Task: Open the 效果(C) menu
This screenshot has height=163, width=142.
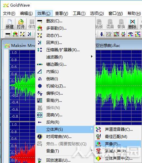Action: pos(44,13)
